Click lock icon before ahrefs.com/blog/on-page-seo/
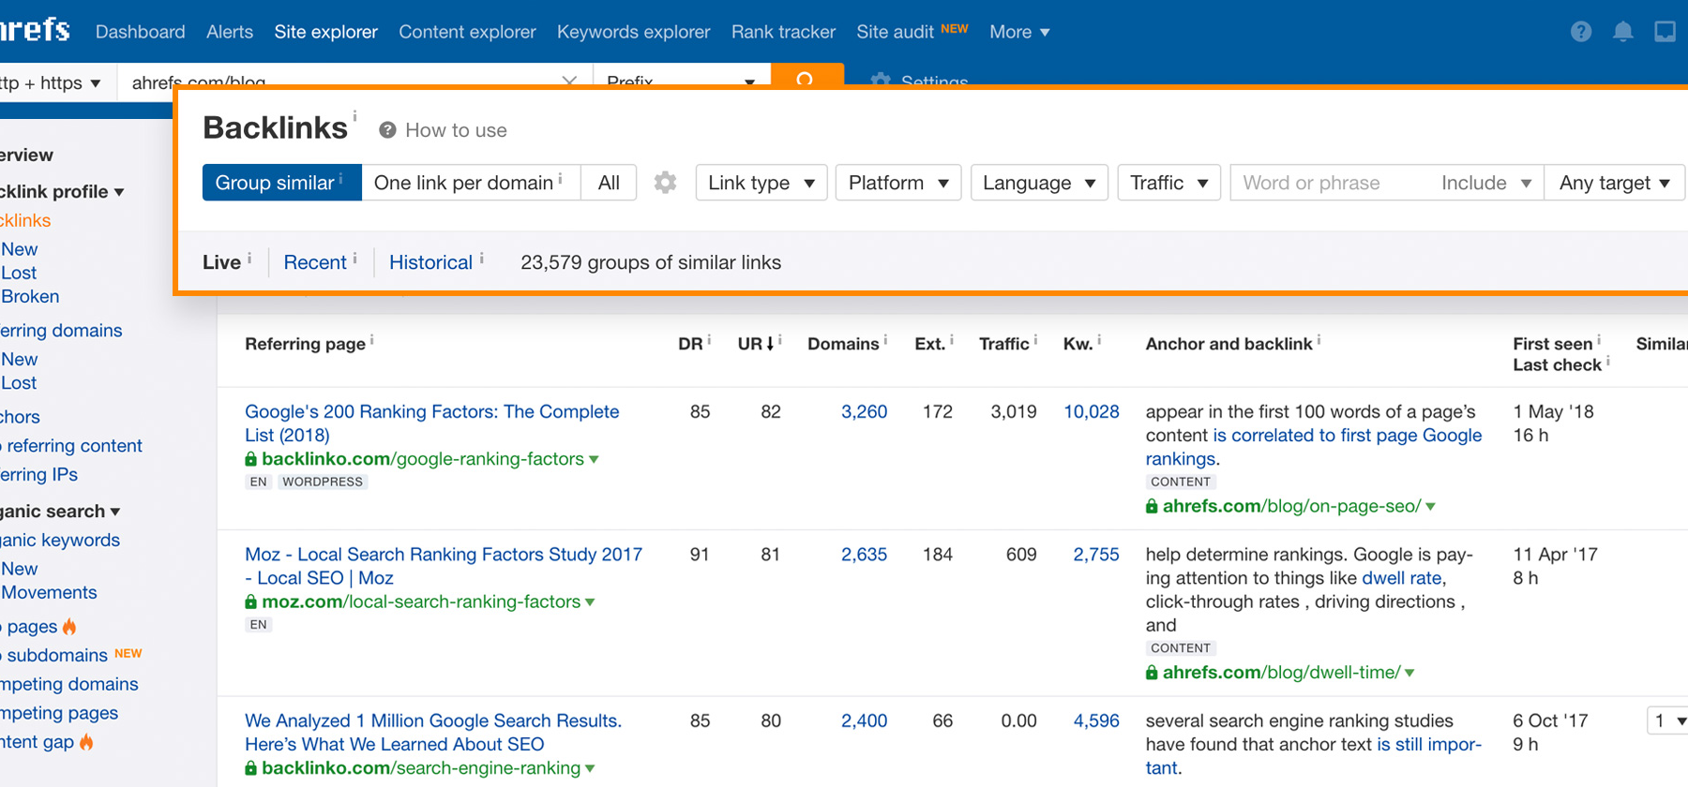1688x787 pixels. (x=1152, y=506)
